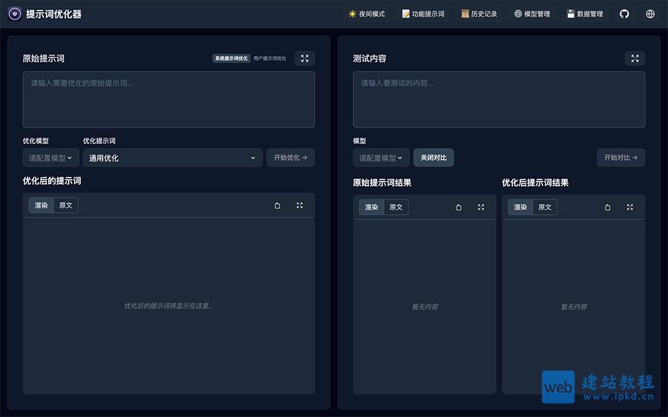The height and width of the screenshot is (417, 668).
Task: Open 功能提示词 template manager
Action: coord(423,14)
